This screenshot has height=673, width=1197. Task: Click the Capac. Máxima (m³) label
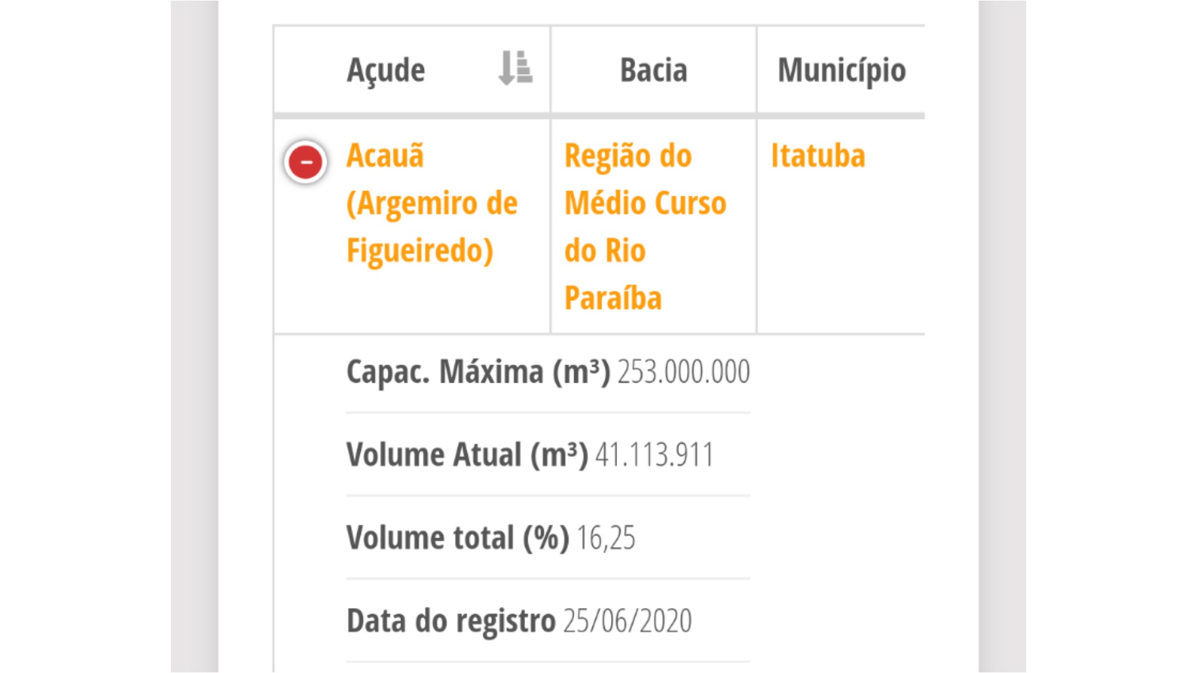(478, 371)
